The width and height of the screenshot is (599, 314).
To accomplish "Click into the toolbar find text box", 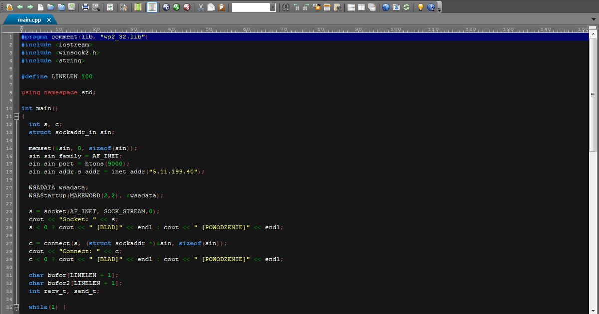I will 250,7.
